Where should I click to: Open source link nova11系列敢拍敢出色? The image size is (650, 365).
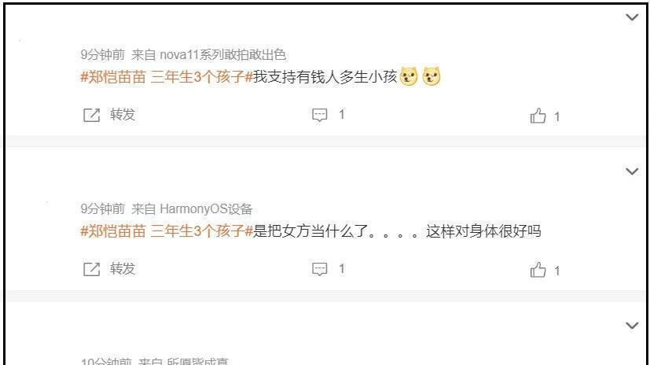coord(222,54)
